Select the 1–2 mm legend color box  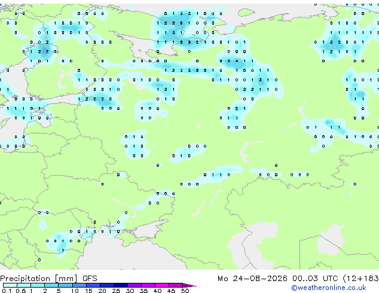(38, 285)
